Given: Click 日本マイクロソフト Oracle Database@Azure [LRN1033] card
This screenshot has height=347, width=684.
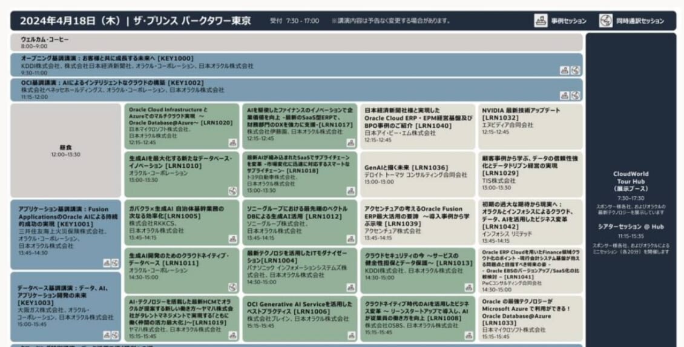Looking at the screenshot, I should click(x=530, y=319).
